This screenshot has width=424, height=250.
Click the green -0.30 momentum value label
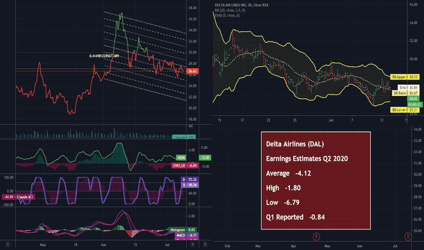205,157
